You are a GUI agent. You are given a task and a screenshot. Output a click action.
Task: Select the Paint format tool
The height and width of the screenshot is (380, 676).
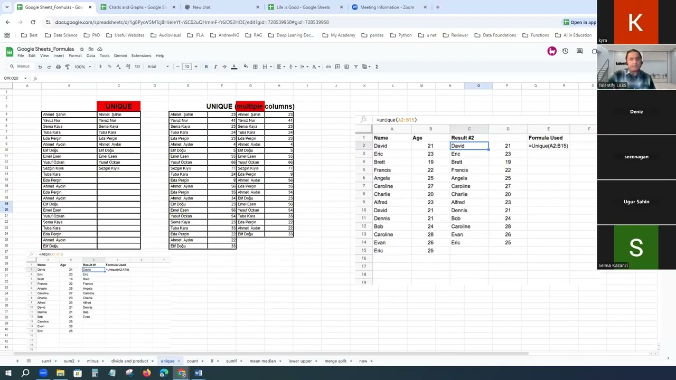(67, 66)
